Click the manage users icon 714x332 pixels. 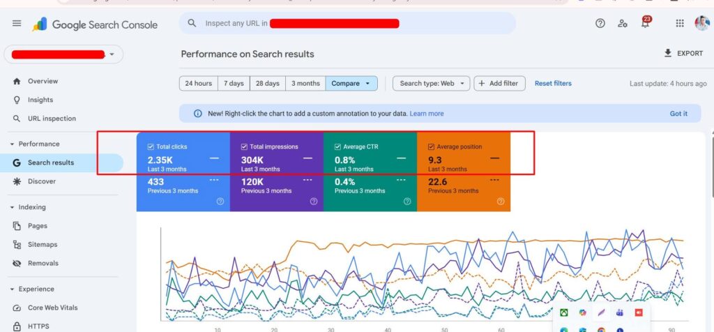(x=623, y=24)
